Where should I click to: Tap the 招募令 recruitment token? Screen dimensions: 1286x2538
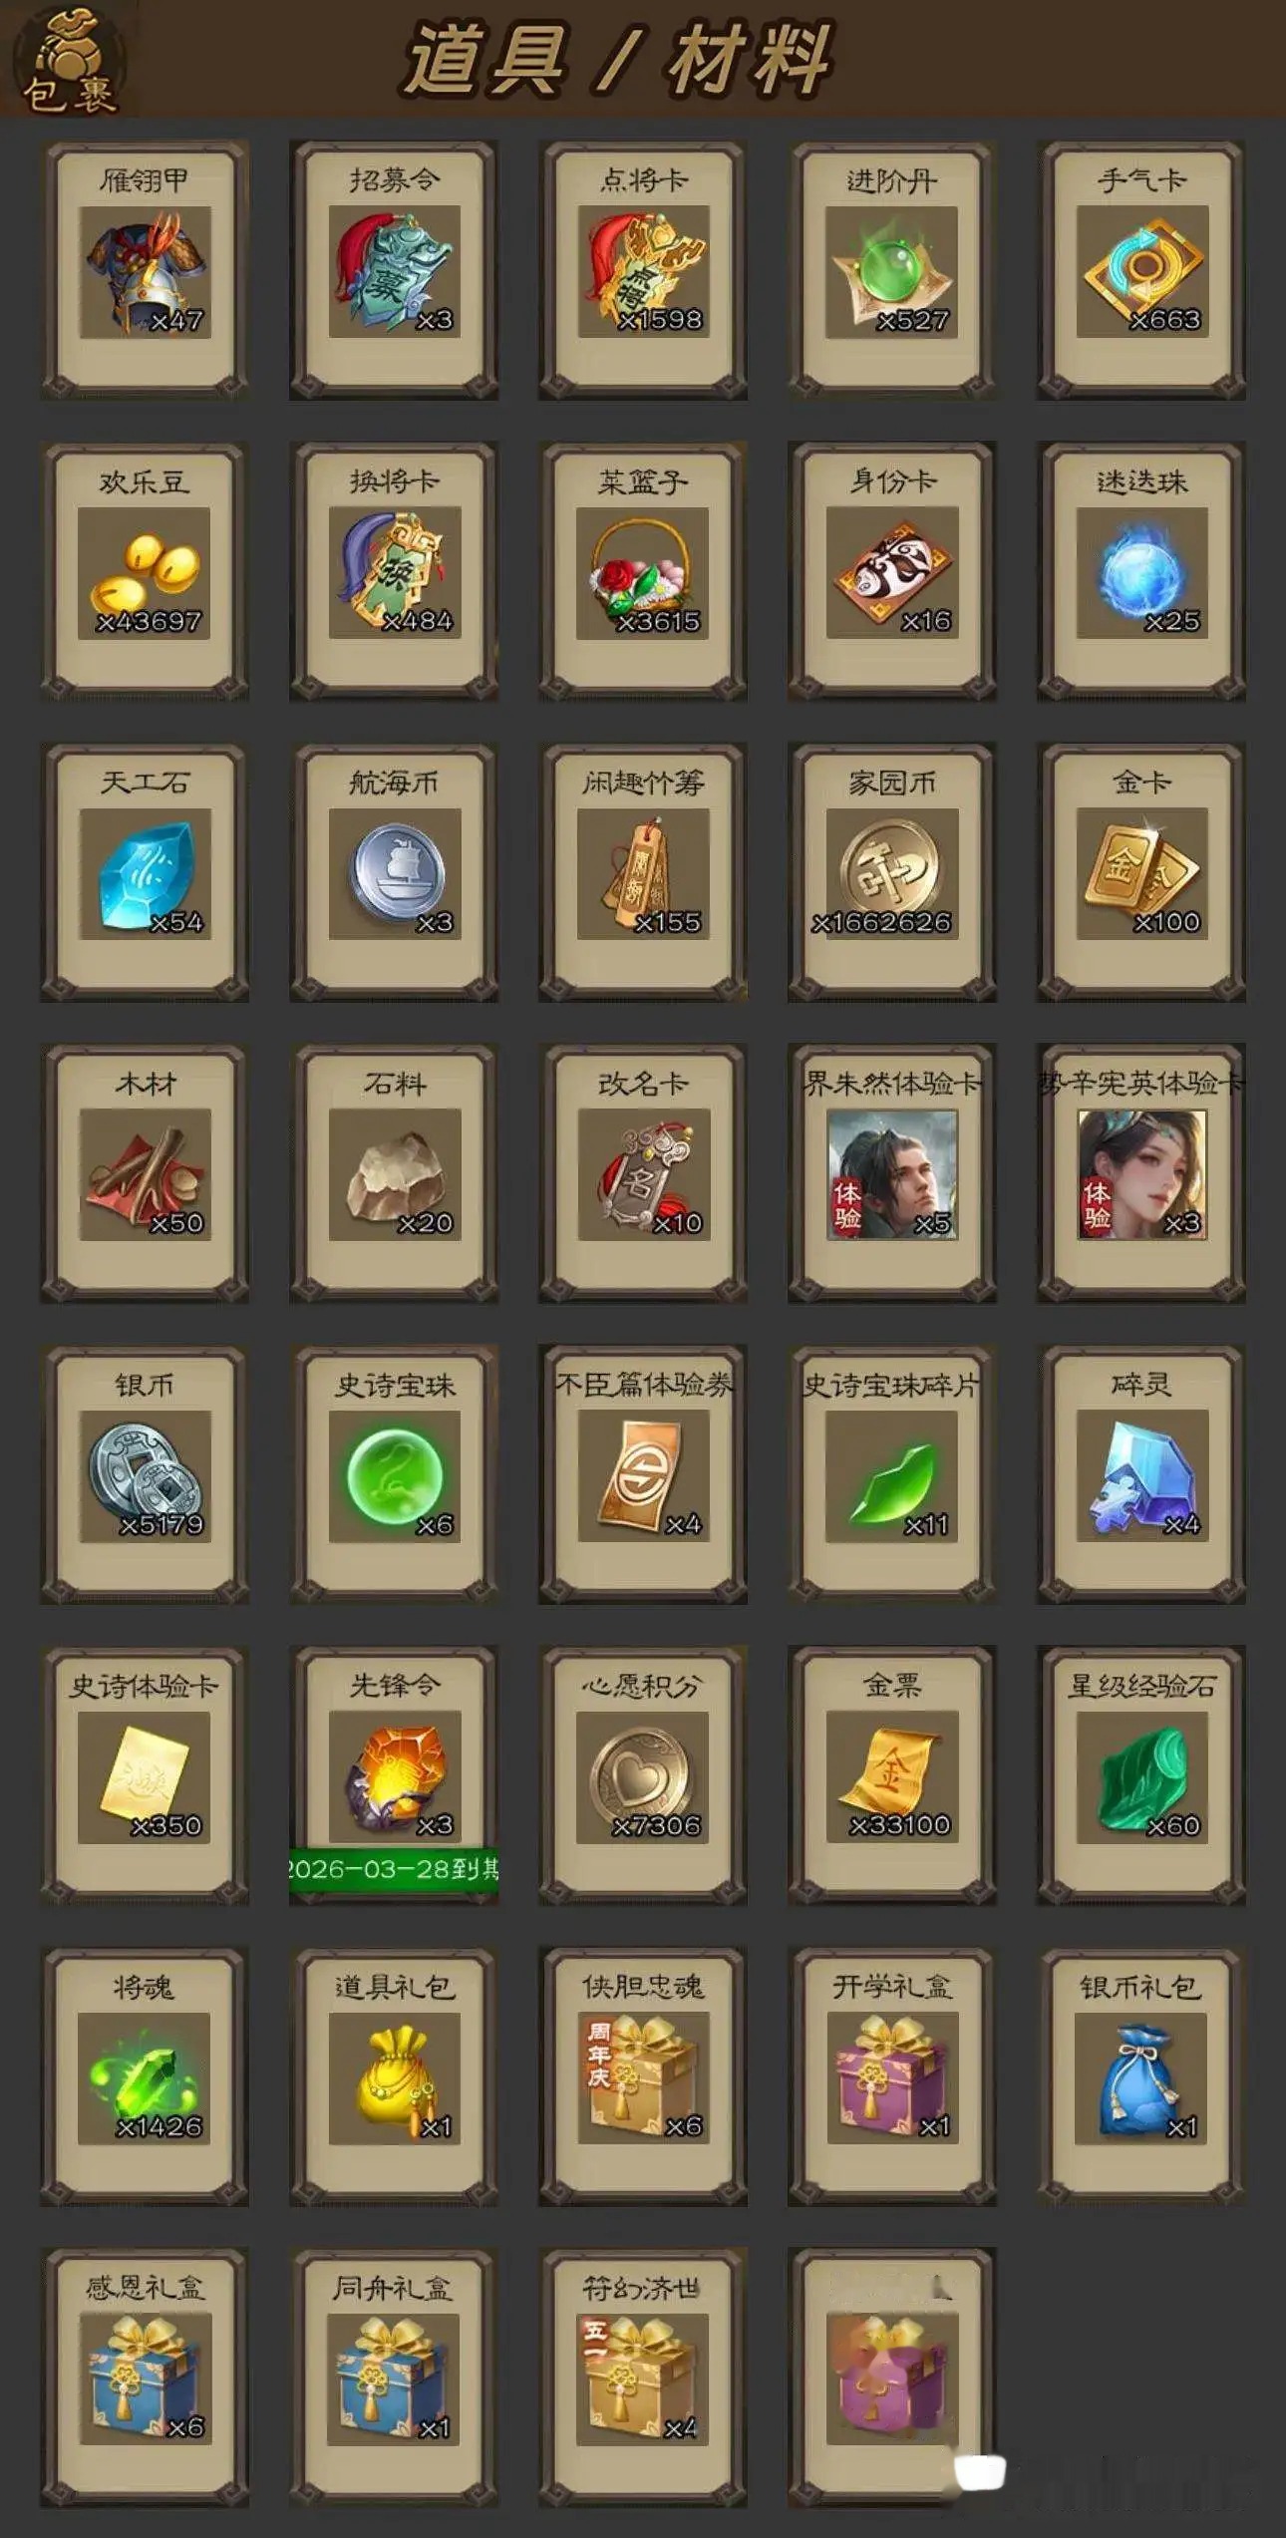click(394, 270)
